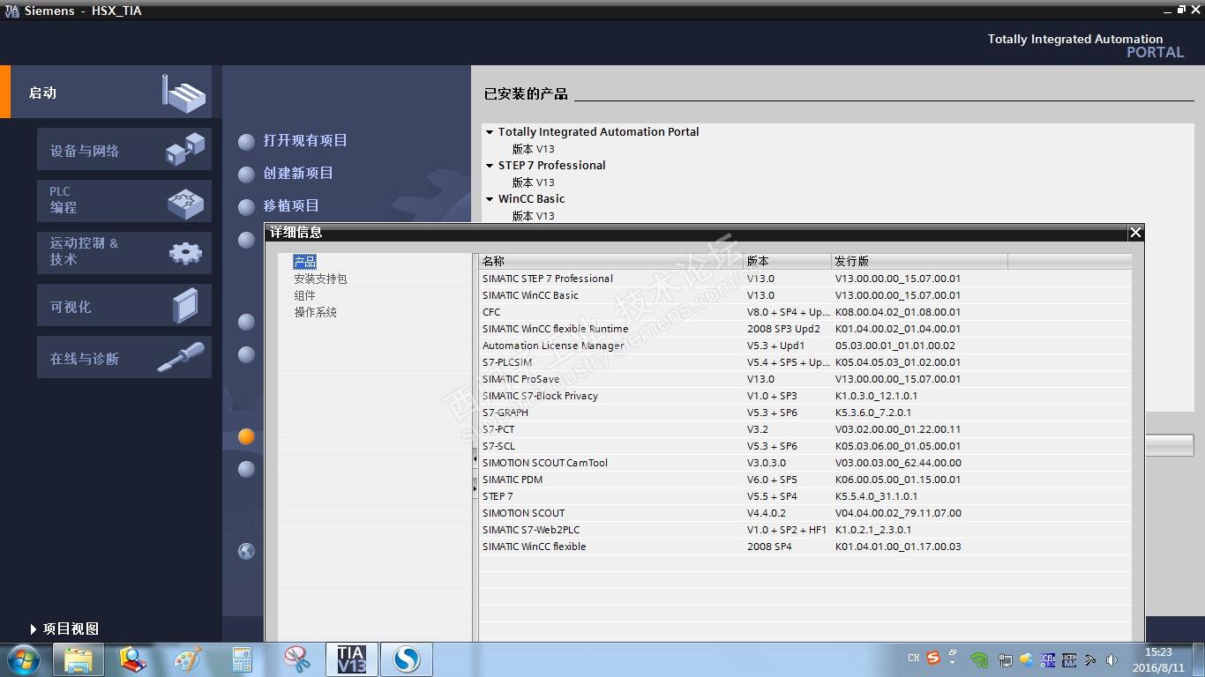Open Windows Explorer from the taskbar
Viewport: 1205px width, 677px height.
79,659
